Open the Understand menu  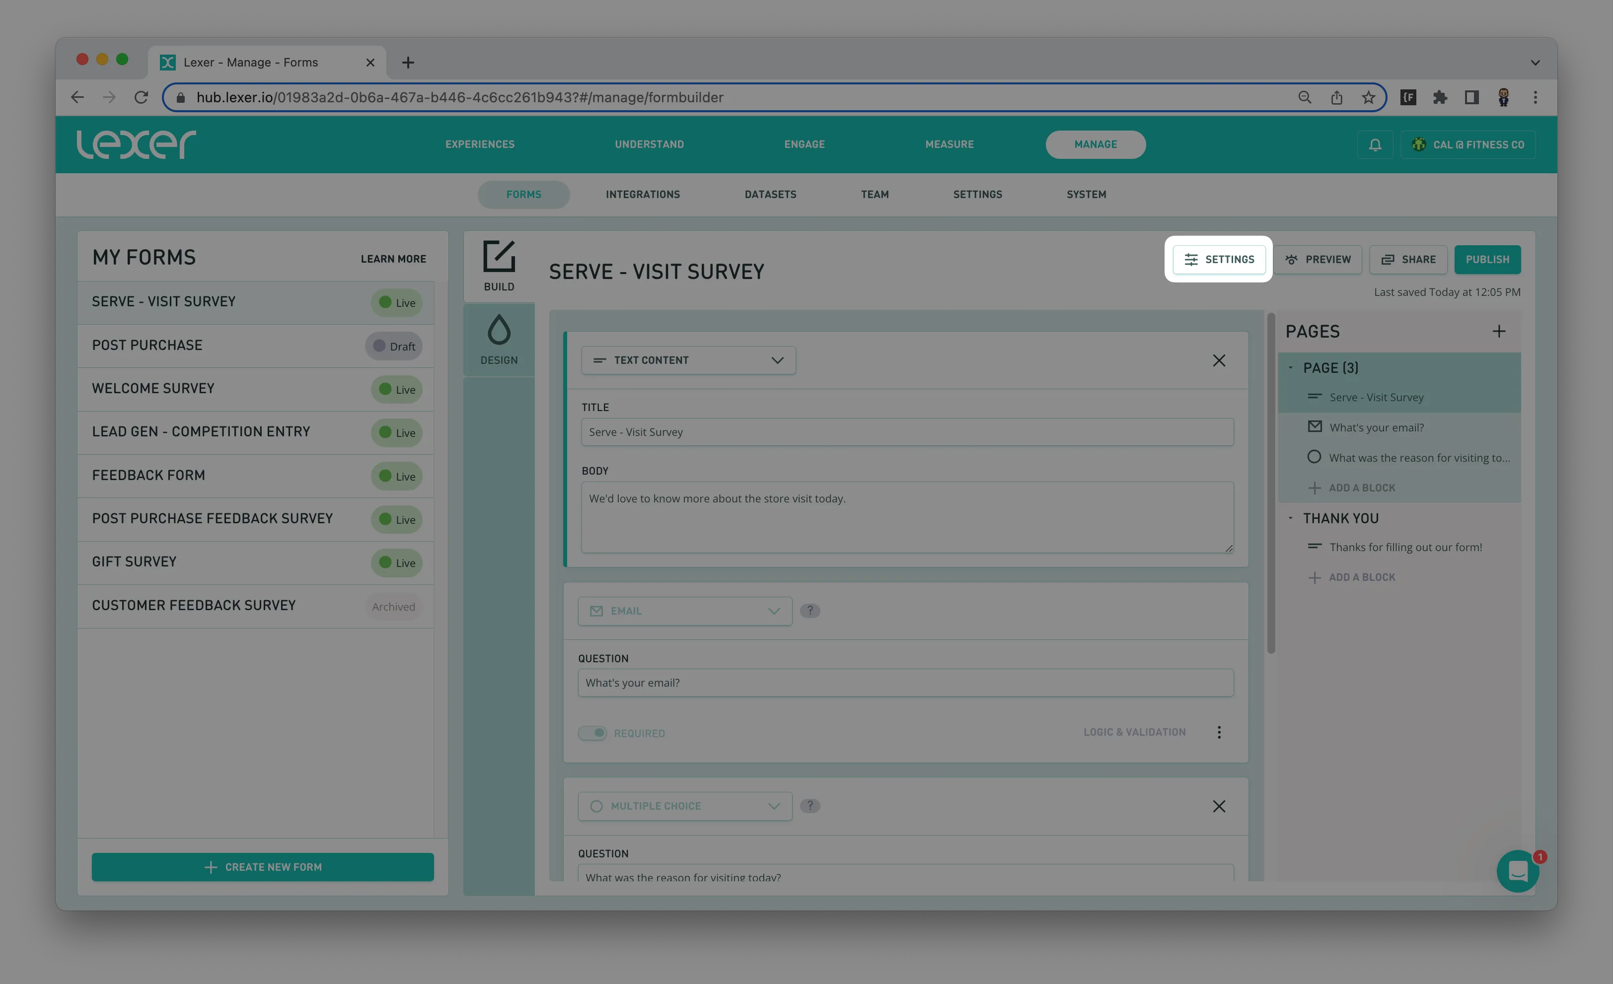click(649, 144)
